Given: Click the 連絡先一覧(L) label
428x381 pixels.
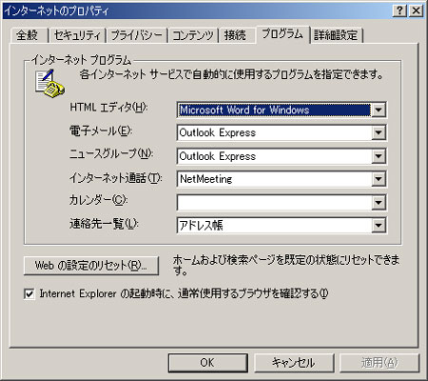Looking at the screenshot, I should (x=104, y=224).
